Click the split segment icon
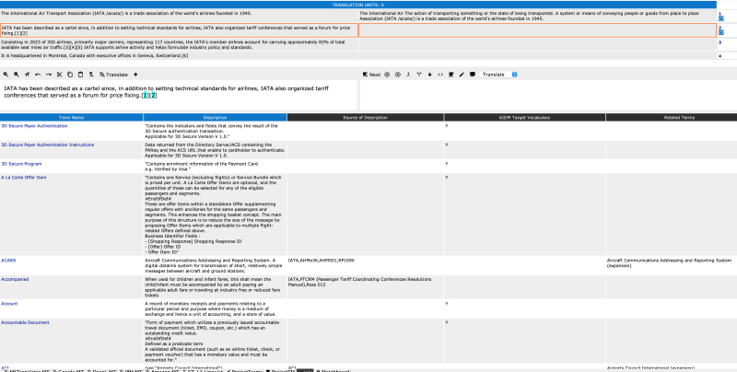Viewport: 737px width, 372px height. [x=419, y=75]
